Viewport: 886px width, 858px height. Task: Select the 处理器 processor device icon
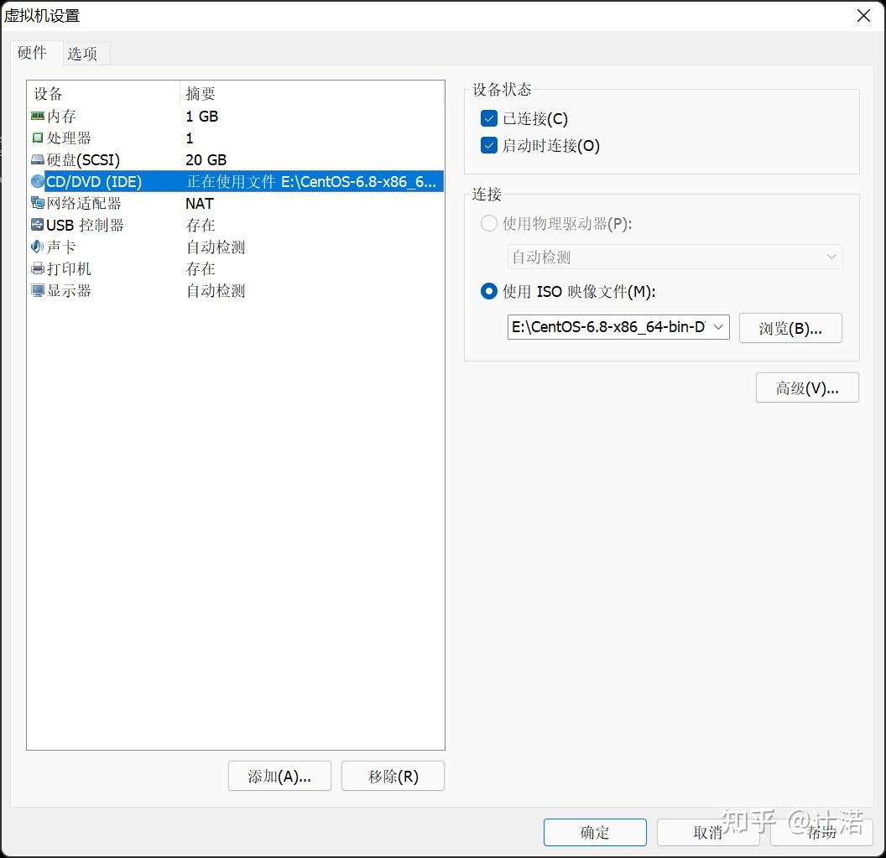tap(38, 138)
